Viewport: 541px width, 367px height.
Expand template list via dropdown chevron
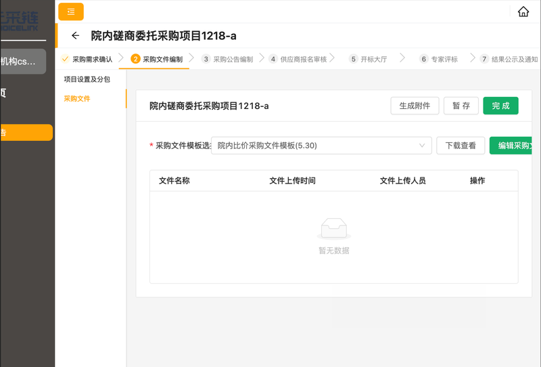(423, 146)
